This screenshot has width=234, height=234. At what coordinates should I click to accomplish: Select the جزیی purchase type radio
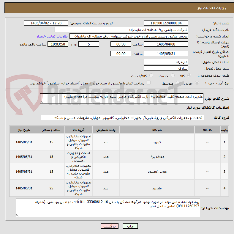tap(197, 83)
